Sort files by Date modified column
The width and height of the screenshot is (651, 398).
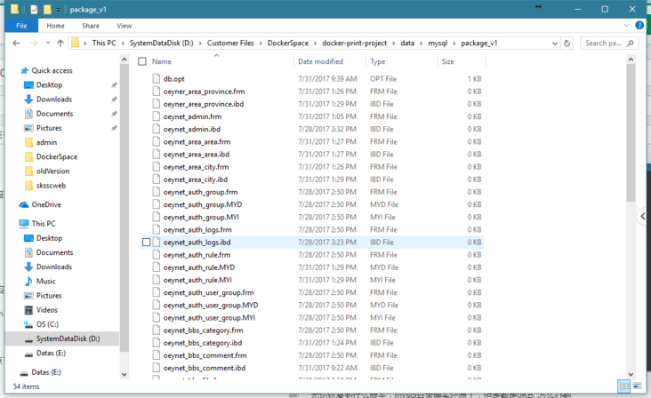(x=321, y=62)
